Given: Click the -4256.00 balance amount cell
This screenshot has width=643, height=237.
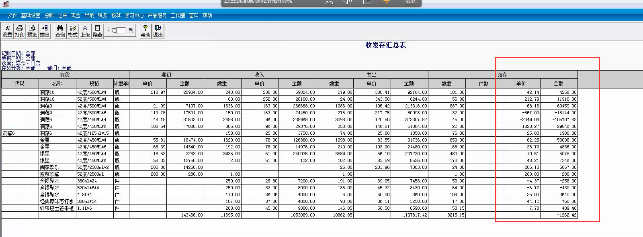Looking at the screenshot, I should [559, 92].
